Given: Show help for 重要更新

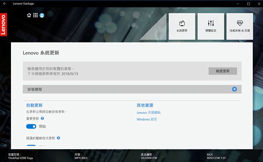Looking at the screenshot, I should [42, 119].
